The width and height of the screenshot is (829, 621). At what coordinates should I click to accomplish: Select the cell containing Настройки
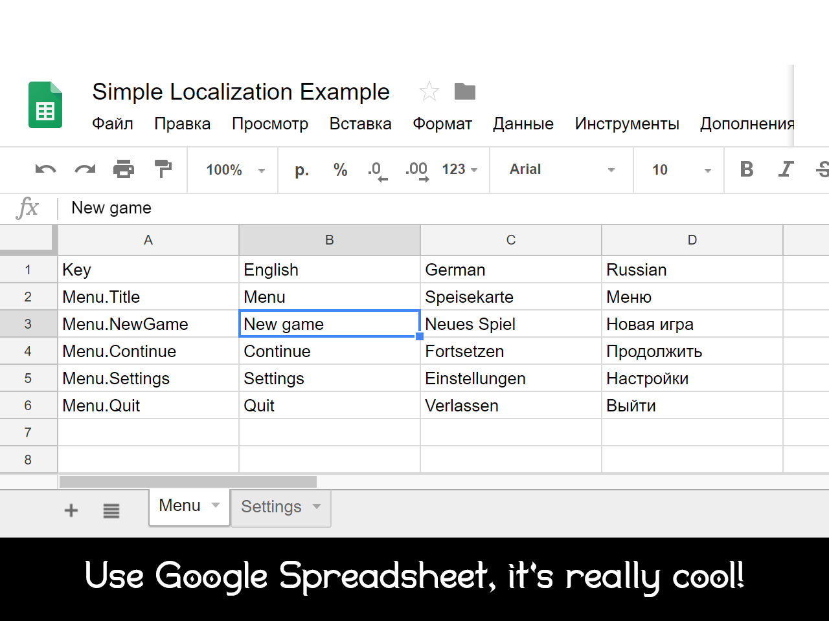click(692, 378)
